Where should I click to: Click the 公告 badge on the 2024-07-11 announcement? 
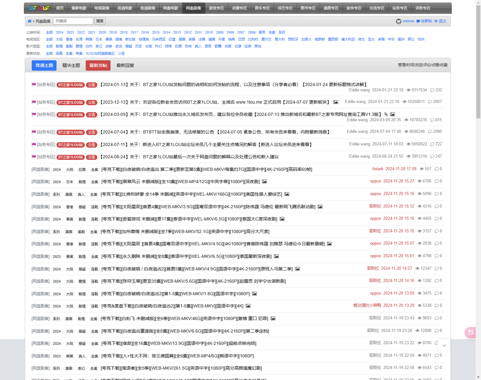(x=92, y=145)
